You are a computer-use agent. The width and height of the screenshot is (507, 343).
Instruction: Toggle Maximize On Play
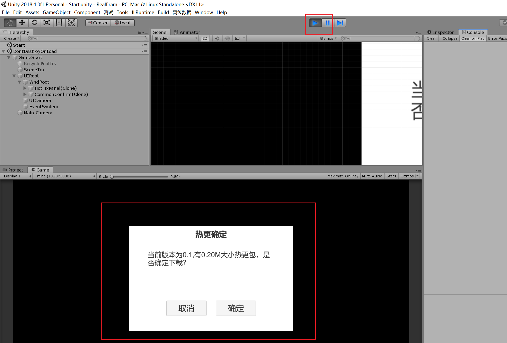coord(343,176)
